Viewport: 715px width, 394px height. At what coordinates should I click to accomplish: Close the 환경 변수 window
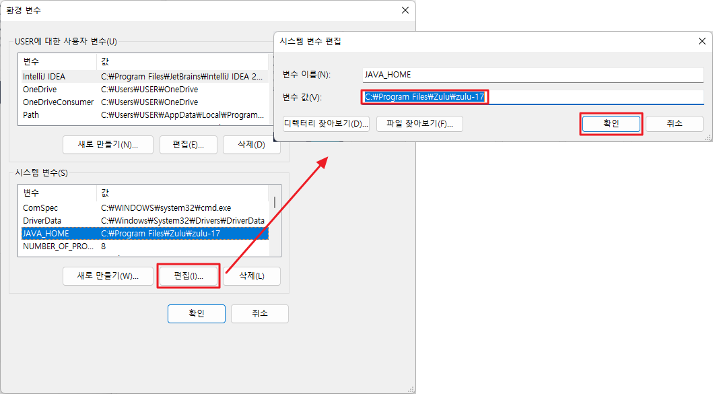coord(405,10)
